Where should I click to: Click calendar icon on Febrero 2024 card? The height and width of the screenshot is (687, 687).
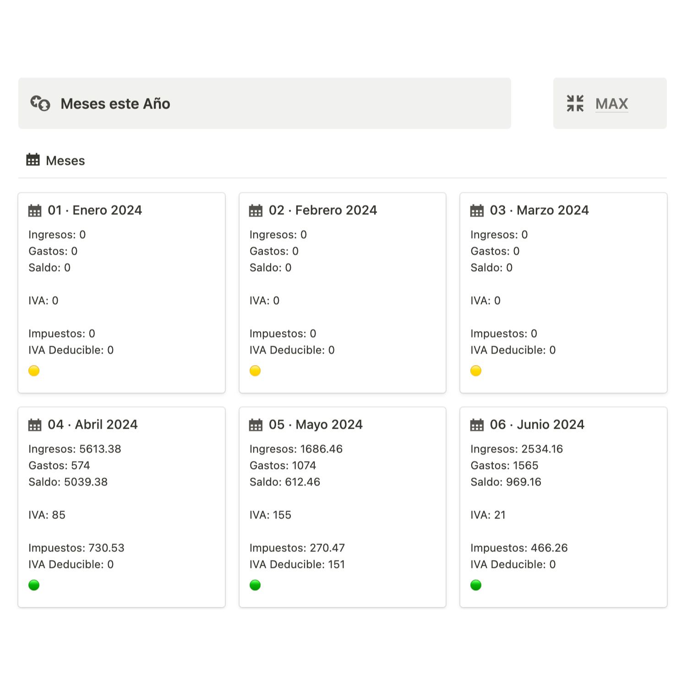pos(256,210)
